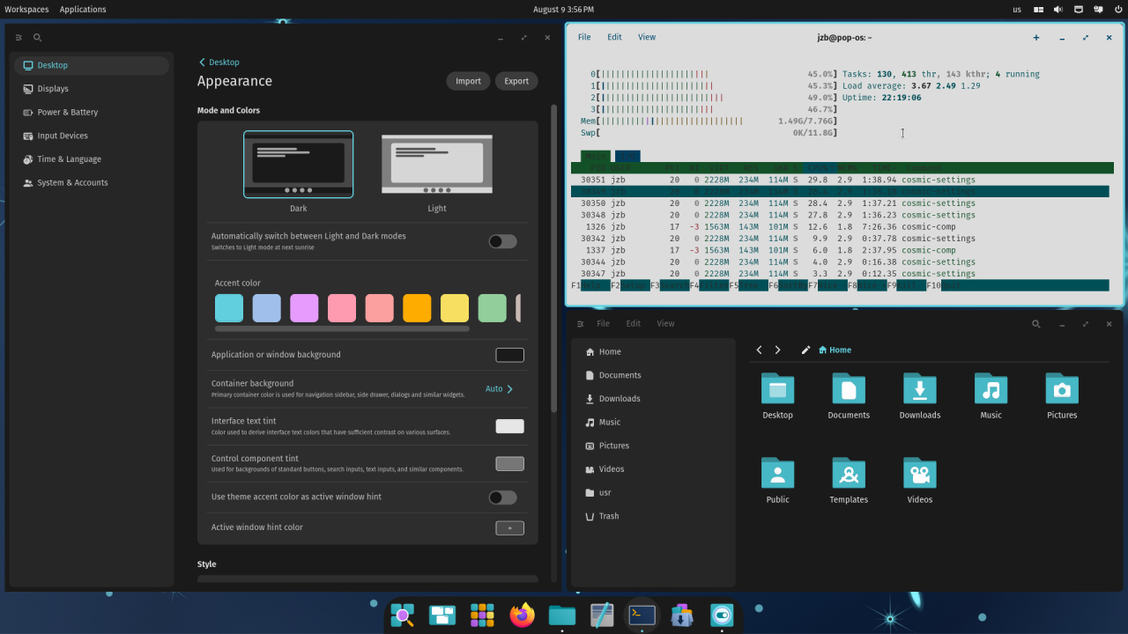Toggle theme accent color as window hint

point(502,498)
